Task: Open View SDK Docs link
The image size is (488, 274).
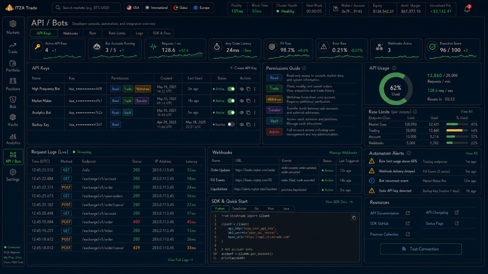Action: point(339,202)
